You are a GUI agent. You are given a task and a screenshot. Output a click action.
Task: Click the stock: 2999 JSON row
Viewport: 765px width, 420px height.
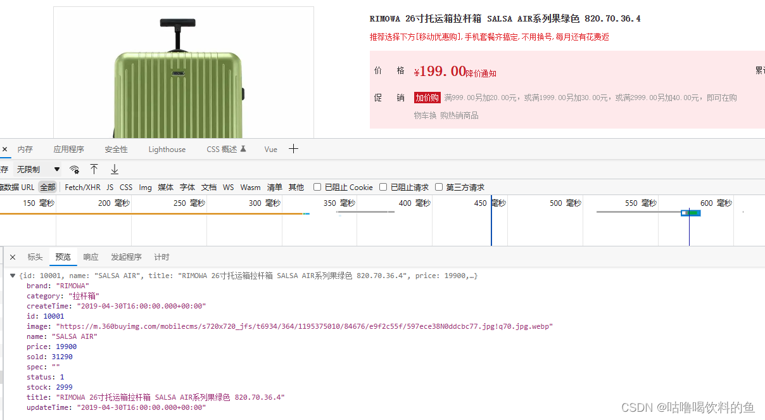[49, 387]
